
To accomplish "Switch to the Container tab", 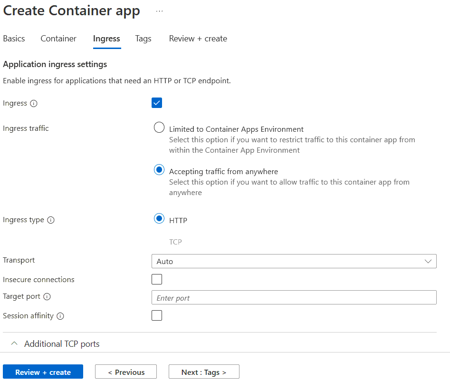I will [58, 39].
